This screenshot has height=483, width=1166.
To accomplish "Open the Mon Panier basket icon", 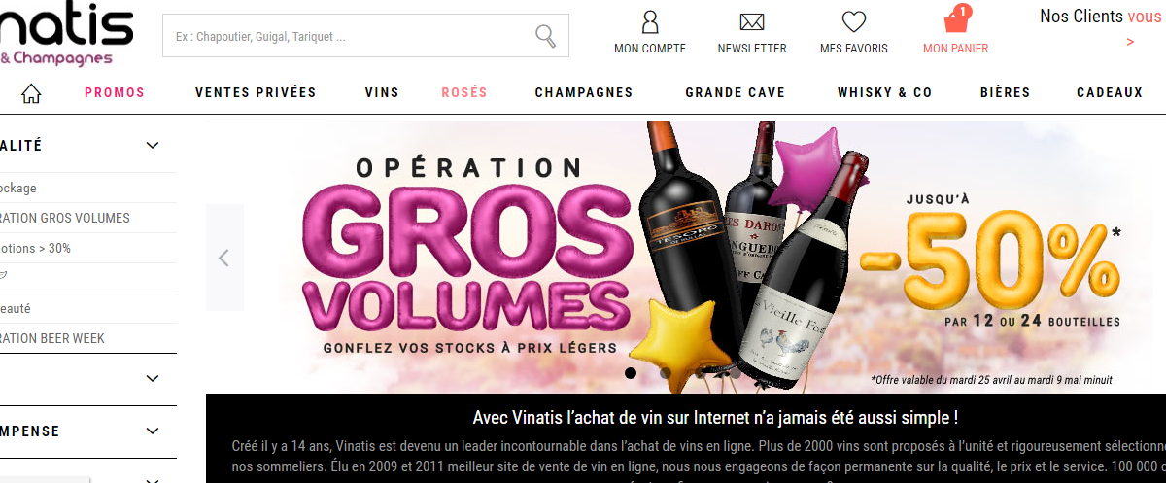I will click(956, 20).
